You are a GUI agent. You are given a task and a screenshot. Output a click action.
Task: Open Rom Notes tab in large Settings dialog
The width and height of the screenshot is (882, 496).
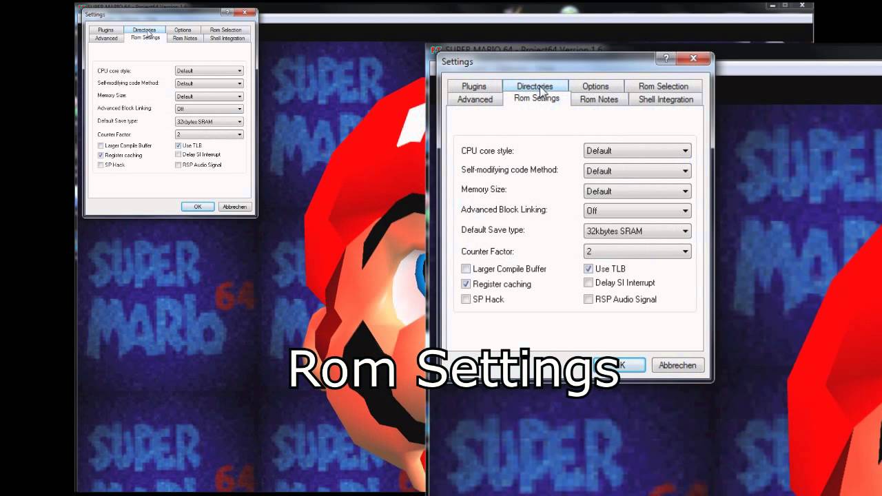(x=599, y=99)
